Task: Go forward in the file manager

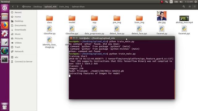Action: point(18,6)
